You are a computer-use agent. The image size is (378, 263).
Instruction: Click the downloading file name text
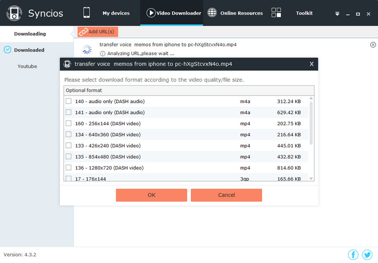[168, 44]
